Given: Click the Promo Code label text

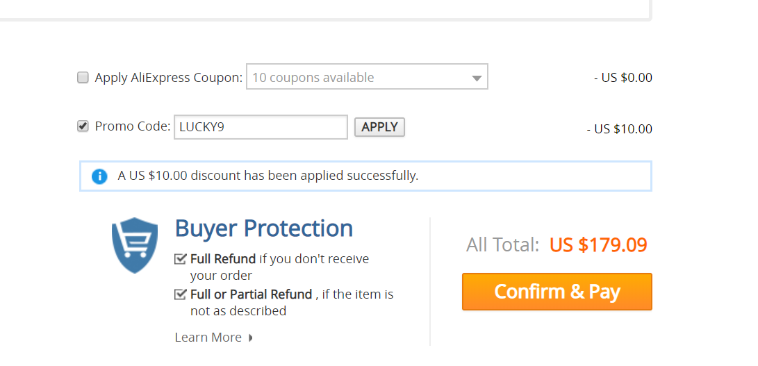Looking at the screenshot, I should click(x=133, y=126).
